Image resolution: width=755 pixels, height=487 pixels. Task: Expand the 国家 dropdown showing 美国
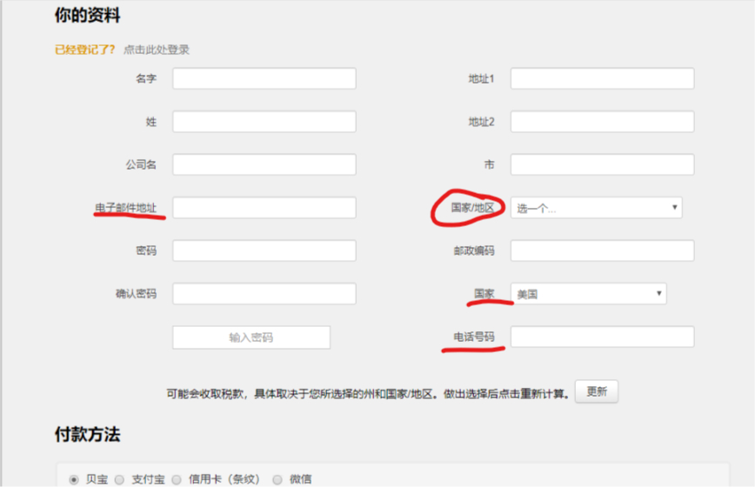[588, 294]
